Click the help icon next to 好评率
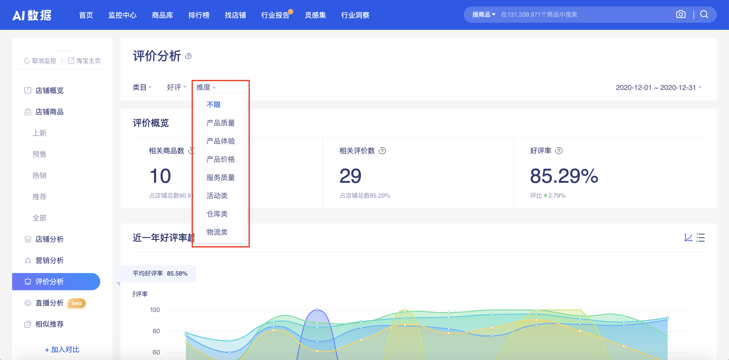Image resolution: width=729 pixels, height=360 pixels. (559, 151)
